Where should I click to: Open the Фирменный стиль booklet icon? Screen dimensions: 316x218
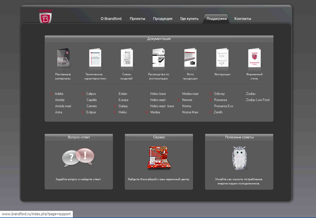254,58
